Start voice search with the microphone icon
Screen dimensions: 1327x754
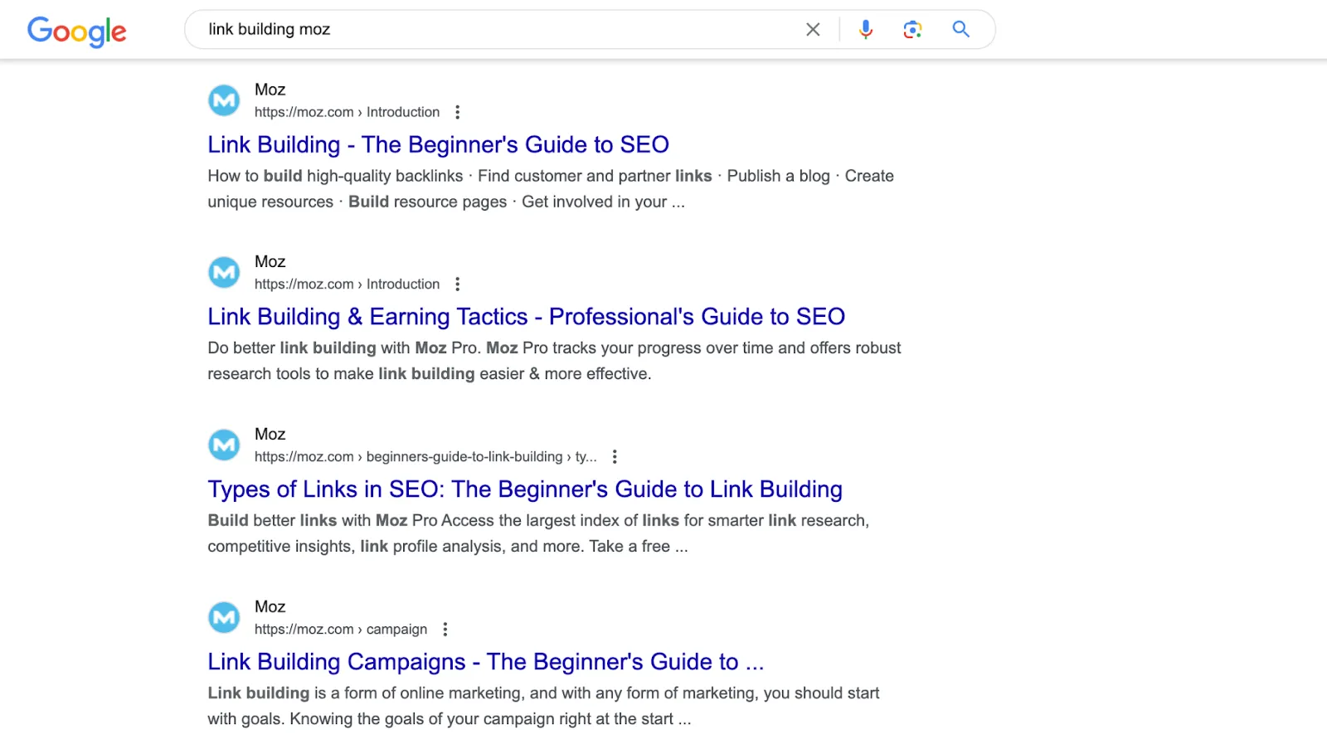865,30
